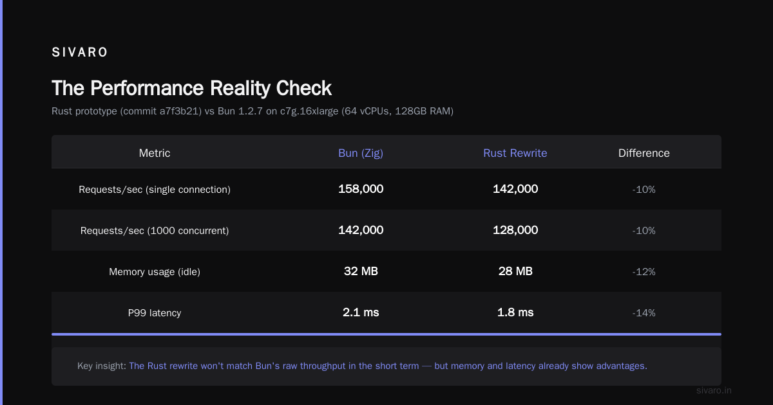Click the Rust Rewrite column header
Screen dimensions: 773x405
pos(515,153)
